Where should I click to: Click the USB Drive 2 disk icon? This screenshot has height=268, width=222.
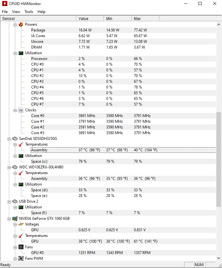click(15, 201)
